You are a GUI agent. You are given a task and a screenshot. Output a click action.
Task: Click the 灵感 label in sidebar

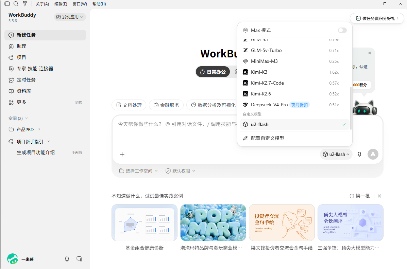(78, 103)
